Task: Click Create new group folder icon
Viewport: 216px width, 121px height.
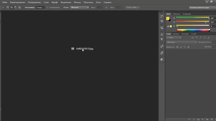Action: [x=207, y=120]
